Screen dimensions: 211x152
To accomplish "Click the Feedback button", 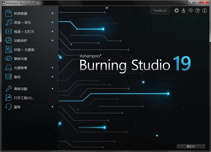I will (160, 11).
